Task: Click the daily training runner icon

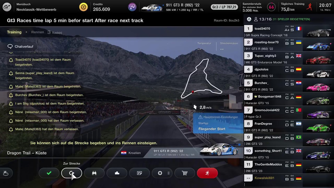Action: [309, 7]
